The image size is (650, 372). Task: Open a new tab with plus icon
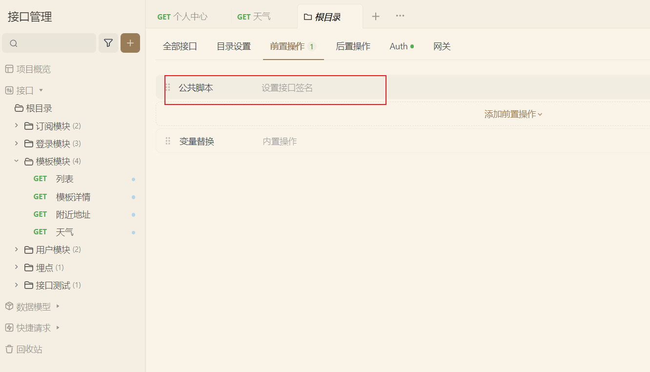pos(376,16)
